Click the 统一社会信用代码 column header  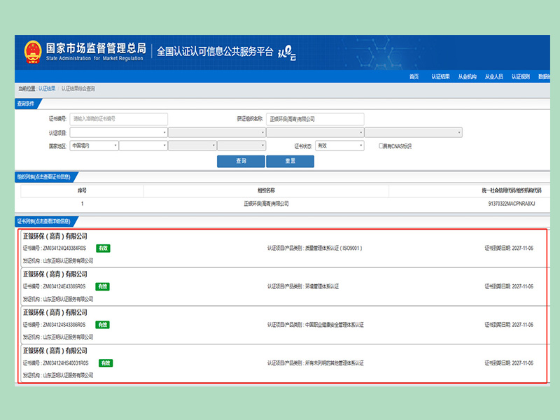pyautogui.click(x=512, y=190)
